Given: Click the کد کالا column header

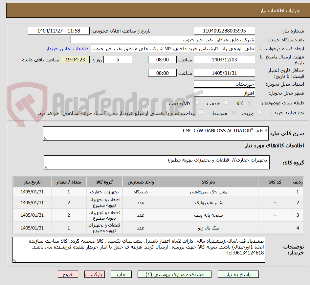Looking at the screenshot, I should click(x=275, y=182).
